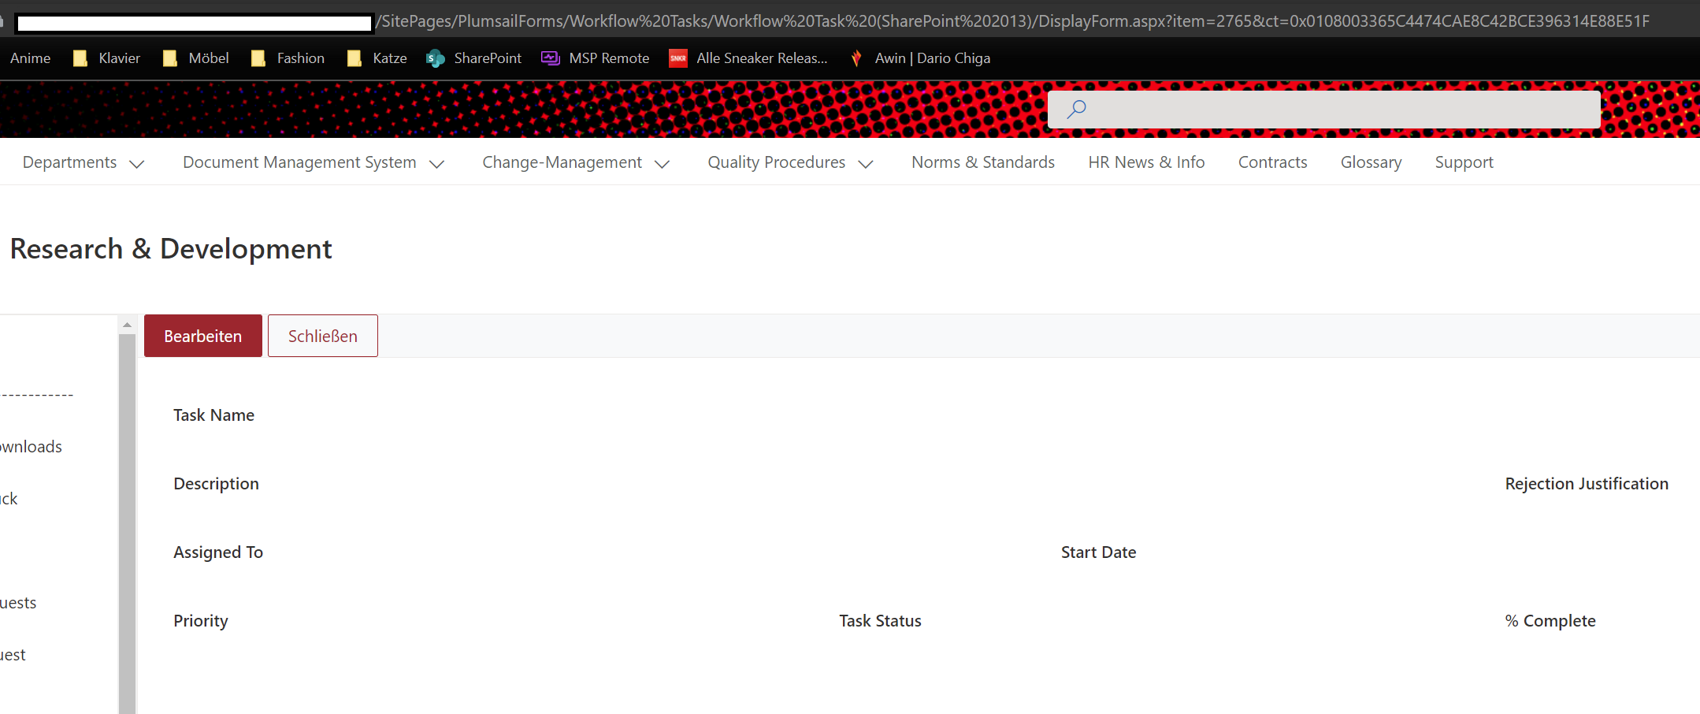This screenshot has width=1700, height=714.
Task: Open the MSP Remote bookmark
Action: tap(595, 58)
